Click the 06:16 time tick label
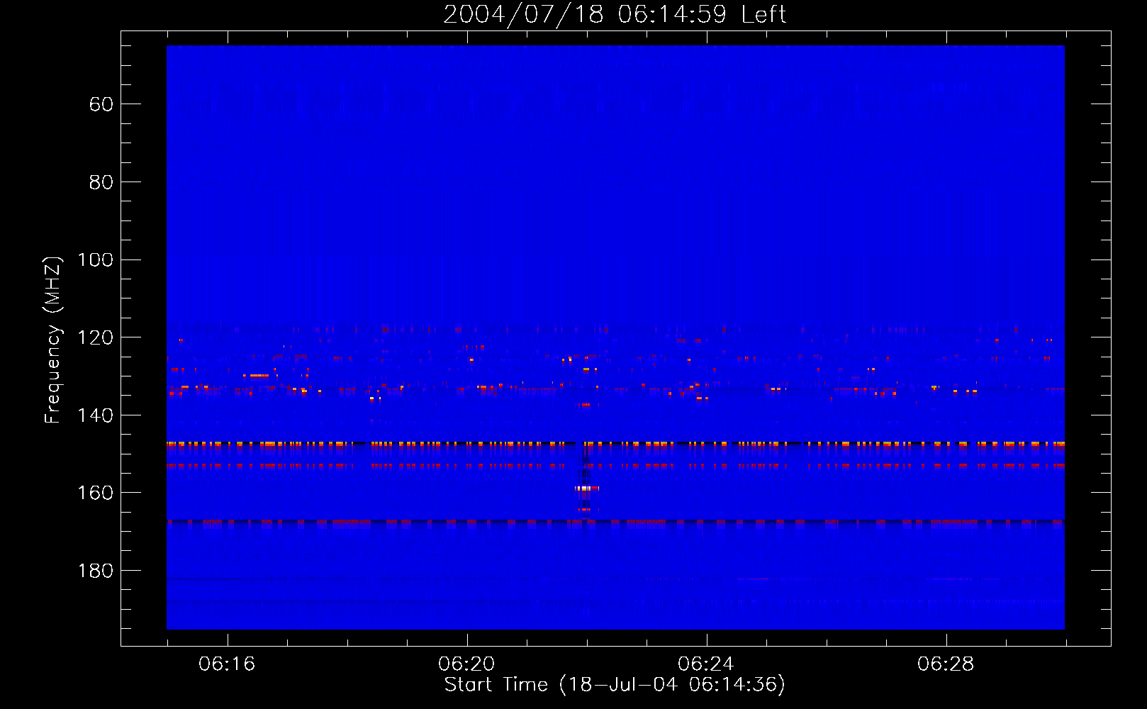Viewport: 1147px width, 709px height. pyautogui.click(x=227, y=664)
